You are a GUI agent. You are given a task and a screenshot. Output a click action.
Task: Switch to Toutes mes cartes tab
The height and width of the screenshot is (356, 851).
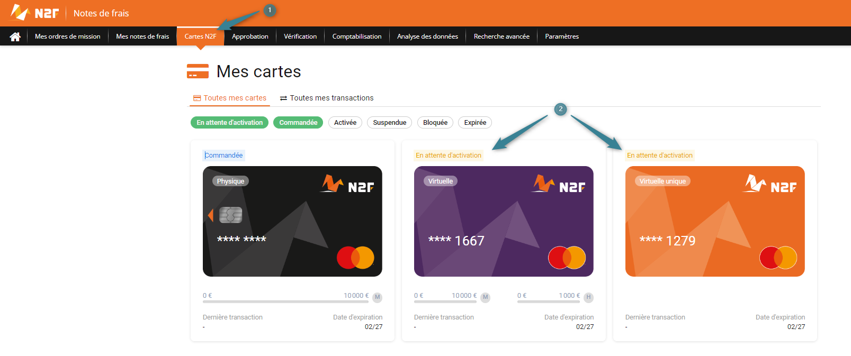(x=230, y=98)
